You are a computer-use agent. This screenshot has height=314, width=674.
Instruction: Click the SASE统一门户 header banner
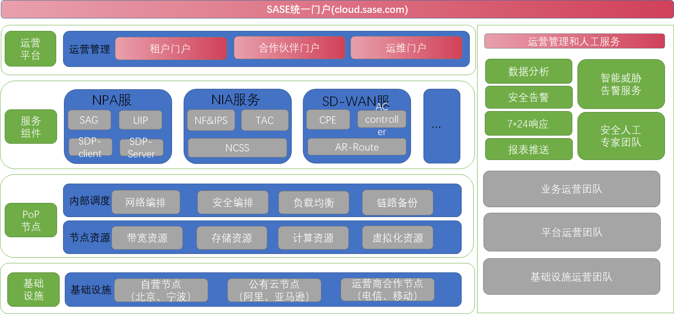(337, 9)
